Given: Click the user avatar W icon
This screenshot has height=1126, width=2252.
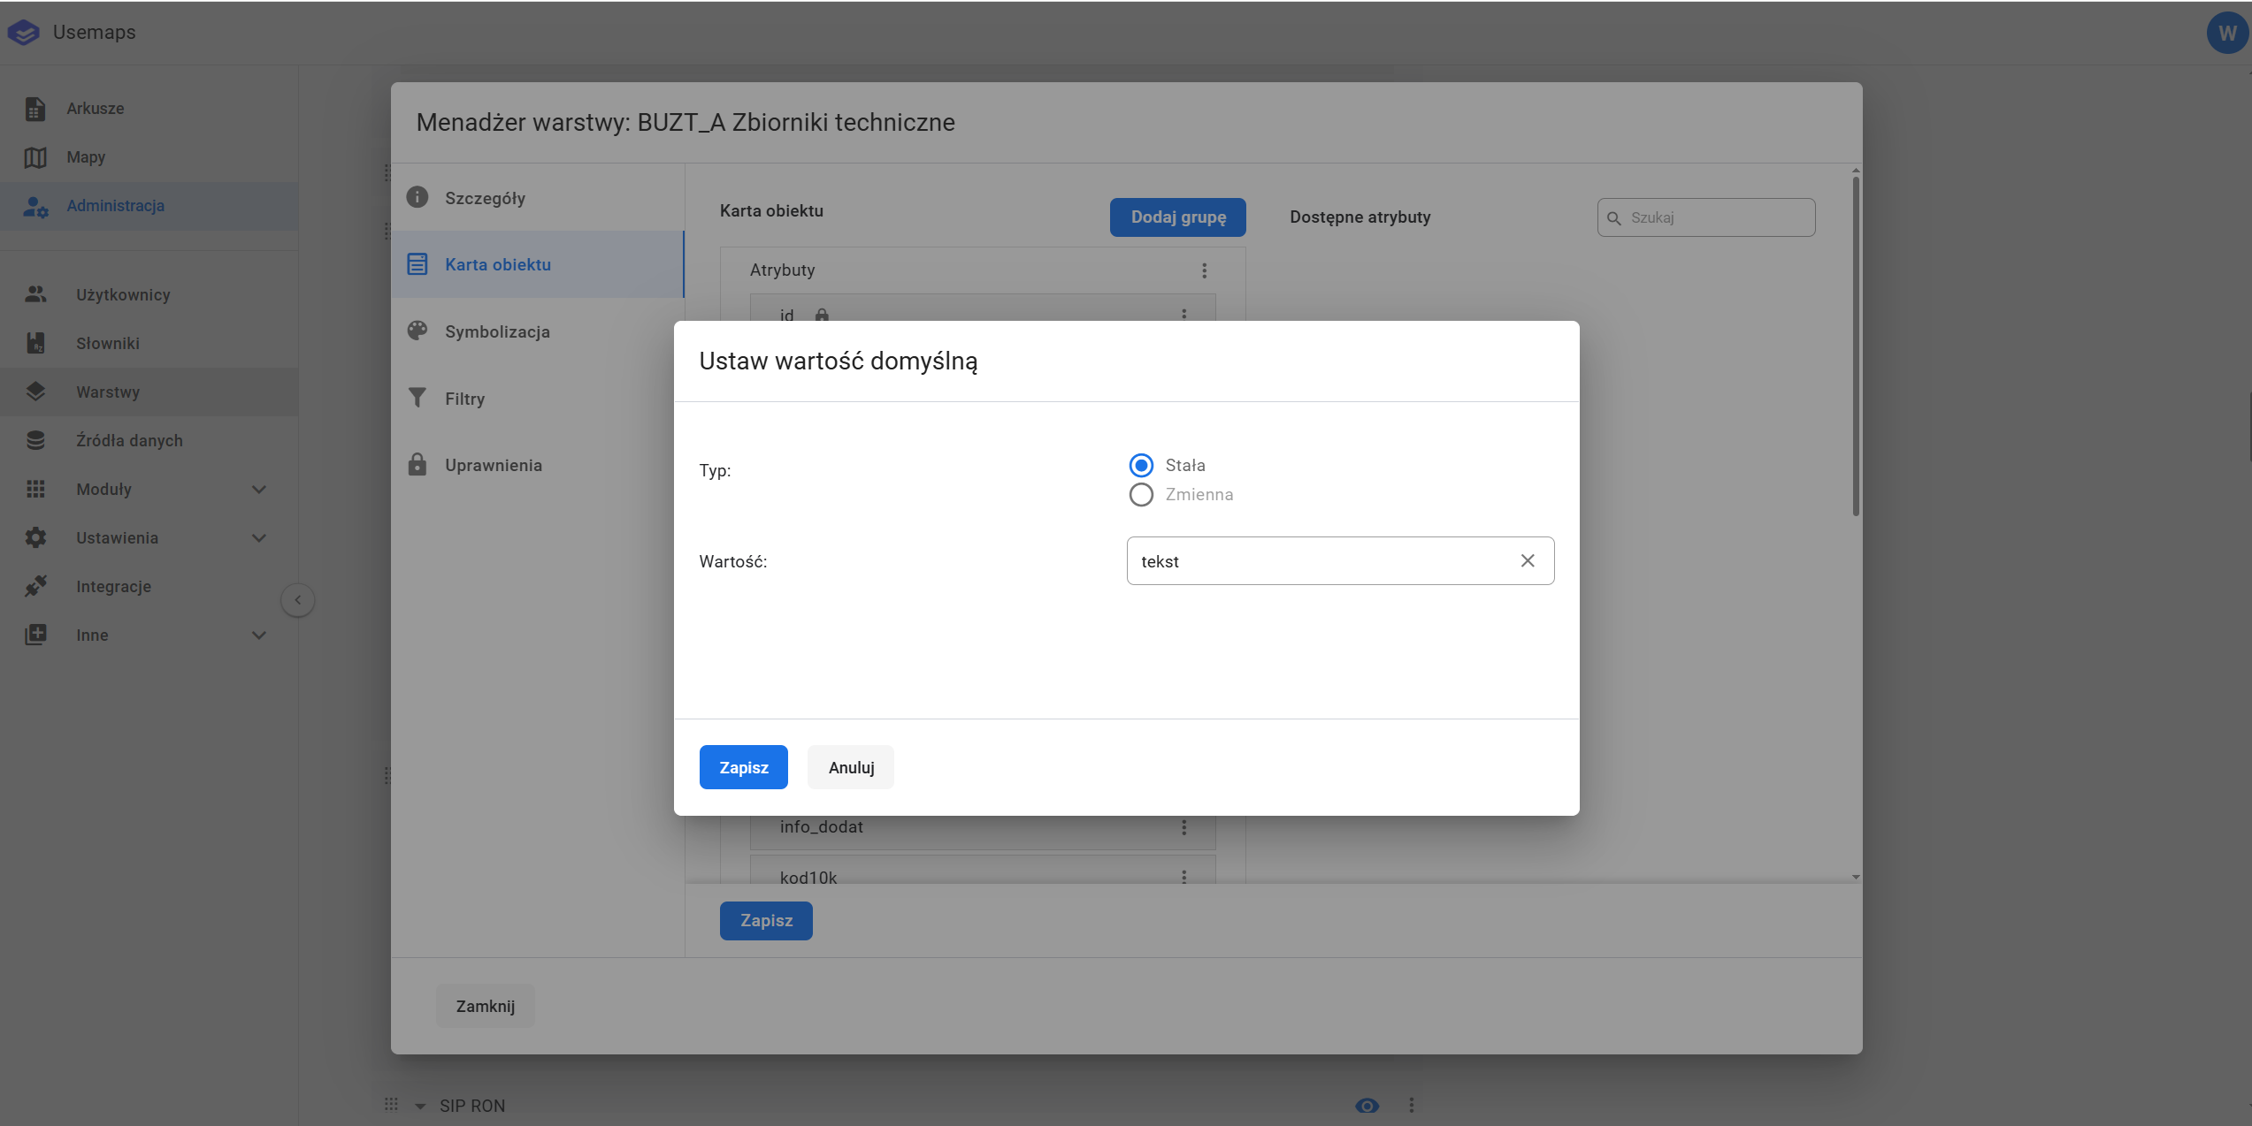Looking at the screenshot, I should (2226, 33).
